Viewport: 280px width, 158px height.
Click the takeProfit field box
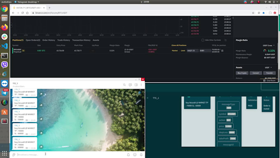227,139
